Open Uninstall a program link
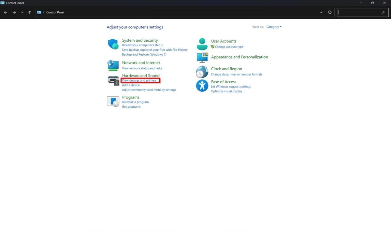Screen dimensions: 391x232 pyautogui.click(x=135, y=102)
